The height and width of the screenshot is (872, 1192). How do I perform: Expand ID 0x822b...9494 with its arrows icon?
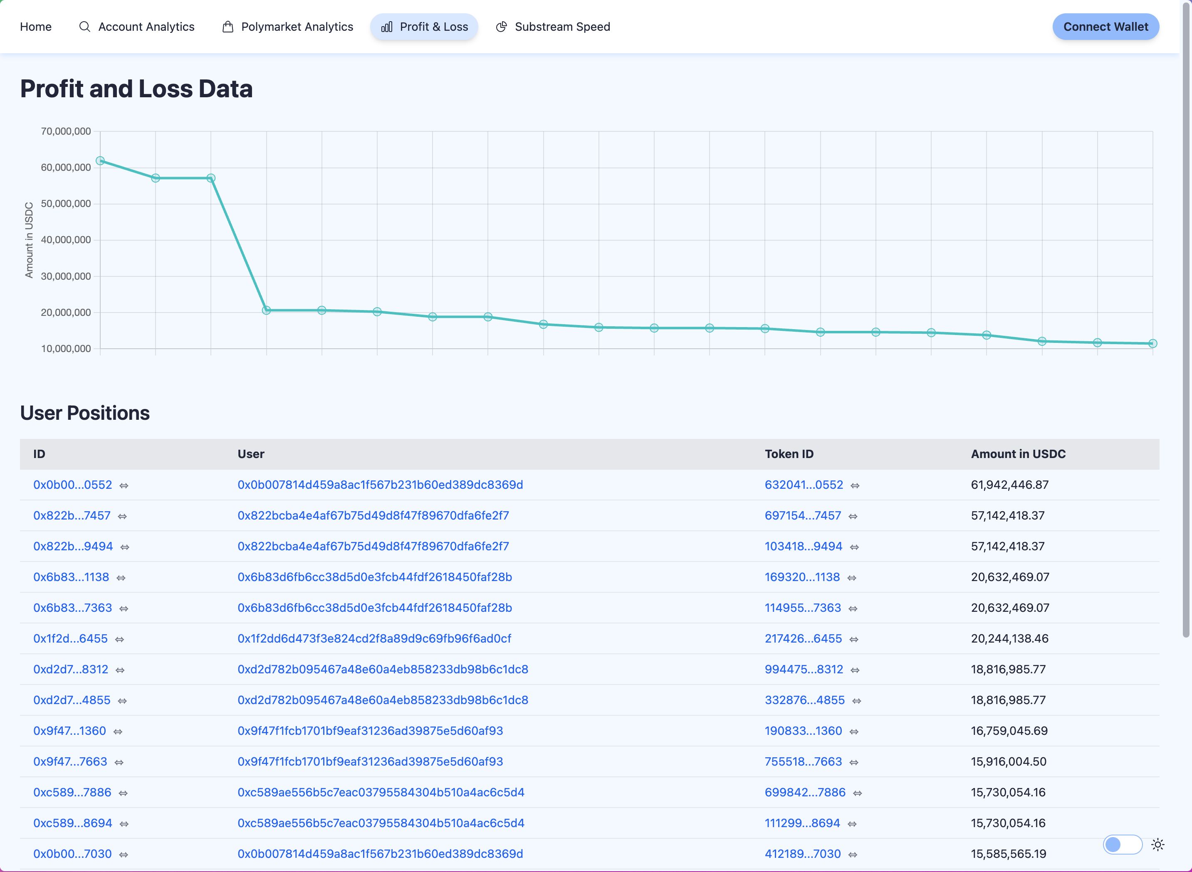[125, 547]
